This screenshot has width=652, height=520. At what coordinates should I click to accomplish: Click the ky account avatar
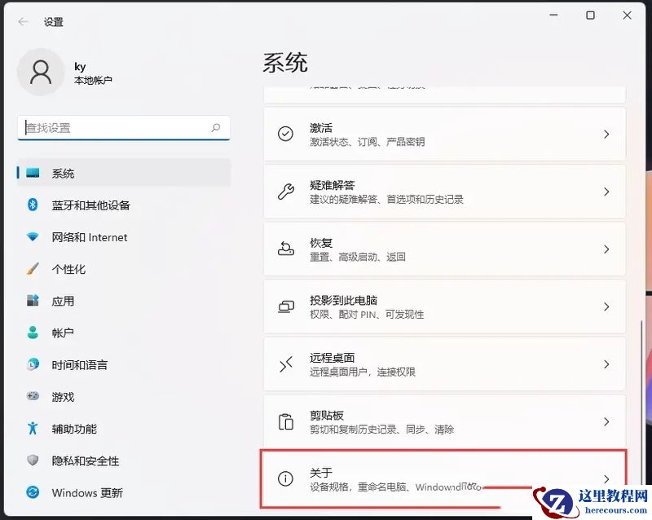pyautogui.click(x=42, y=72)
